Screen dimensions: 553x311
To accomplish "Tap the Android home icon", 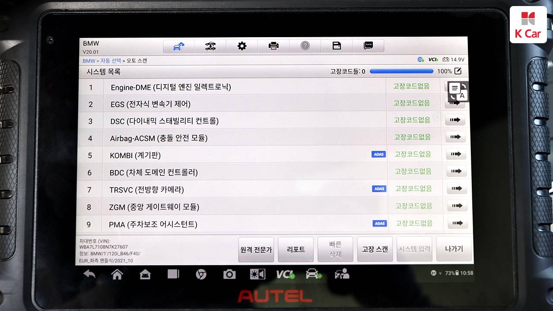I will (117, 274).
